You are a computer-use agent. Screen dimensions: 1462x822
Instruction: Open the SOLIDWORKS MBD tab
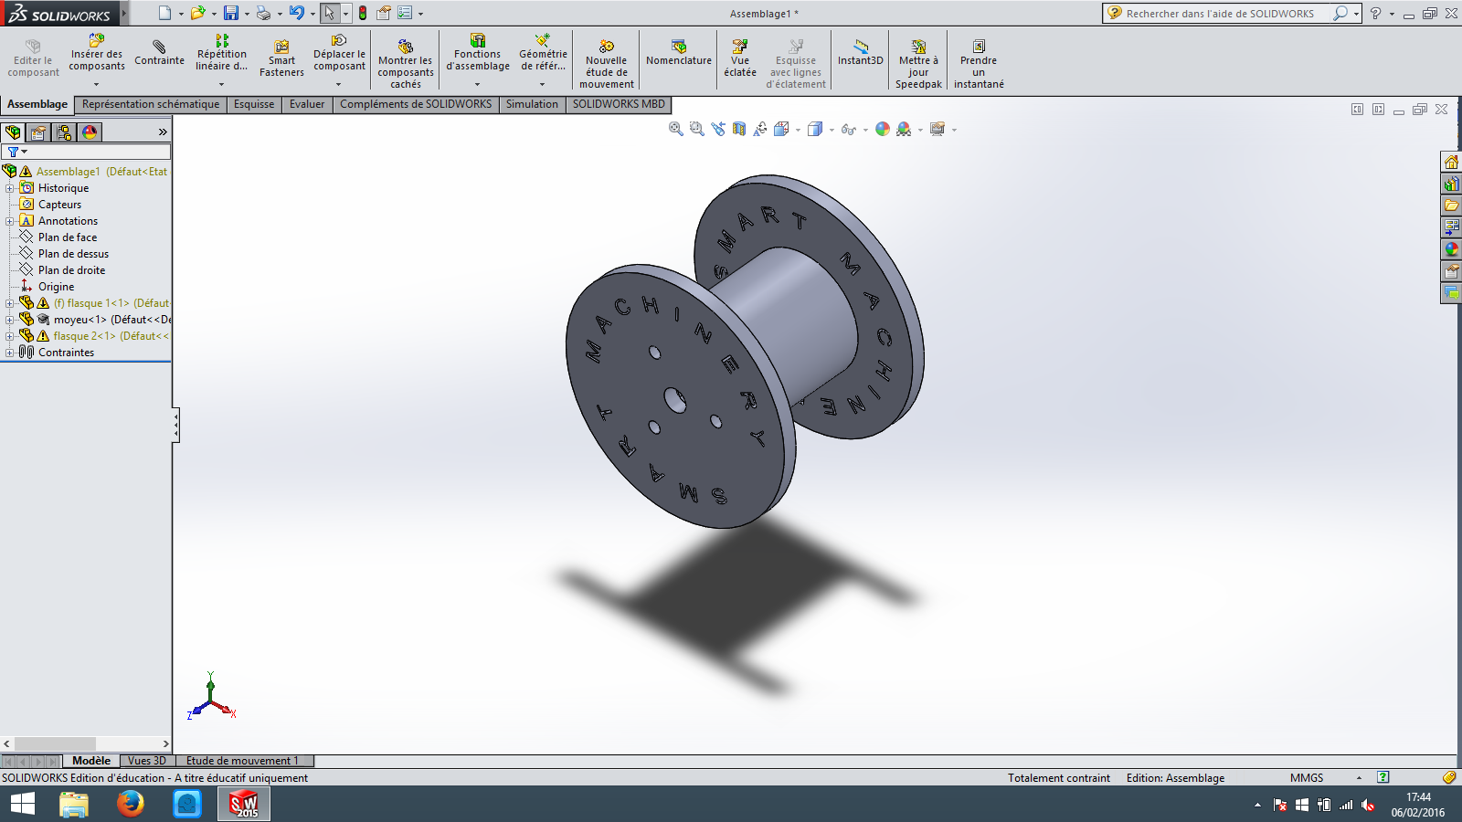[619, 104]
